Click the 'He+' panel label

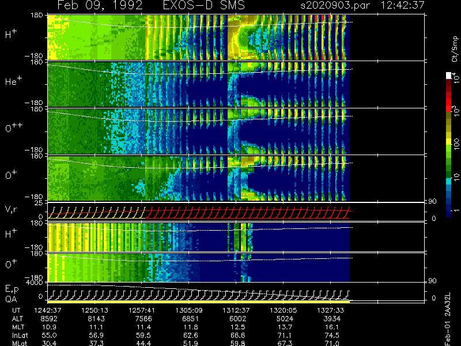coord(14,80)
